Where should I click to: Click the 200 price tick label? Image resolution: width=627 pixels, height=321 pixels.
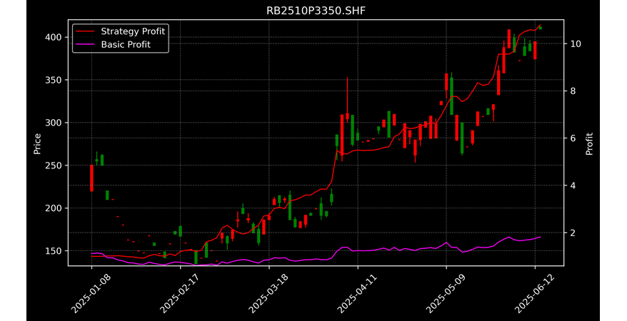tap(55, 208)
